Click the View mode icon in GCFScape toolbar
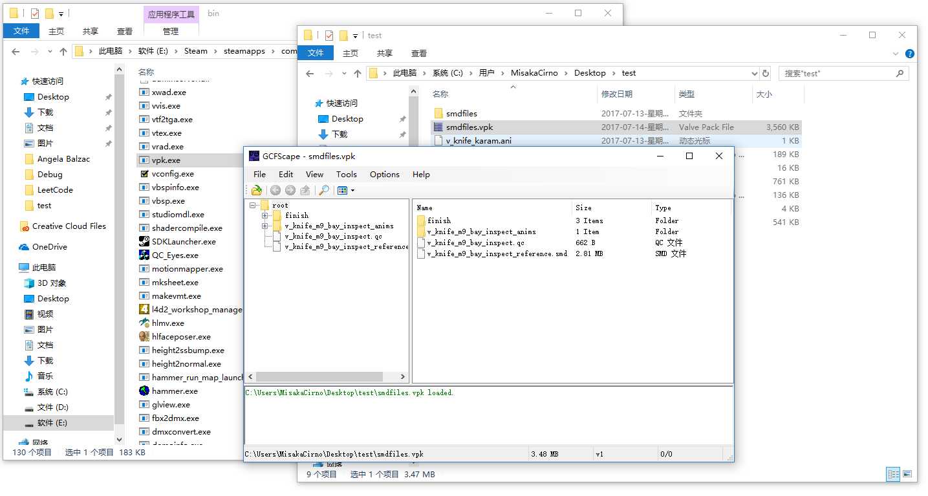This screenshot has width=928, height=496. click(343, 190)
